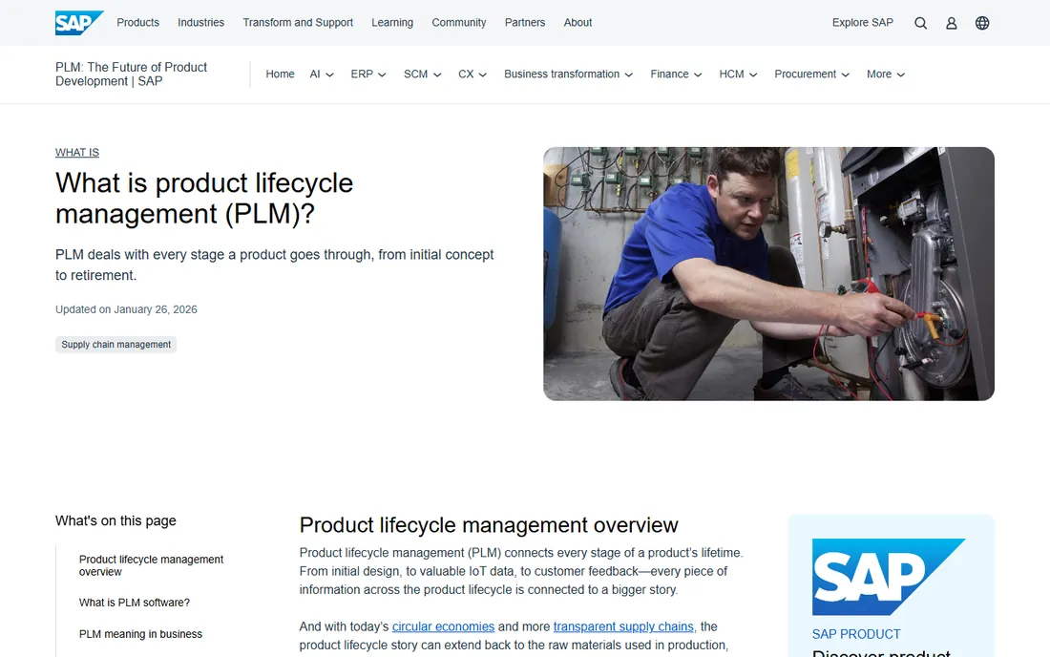Open Learning menu
Screen dimensions: 1050x657
[392, 22]
